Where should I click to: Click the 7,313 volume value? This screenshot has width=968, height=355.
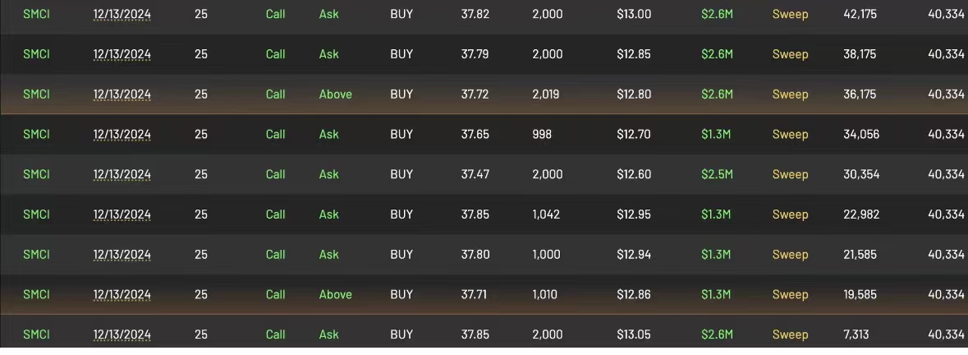pyautogui.click(x=856, y=334)
